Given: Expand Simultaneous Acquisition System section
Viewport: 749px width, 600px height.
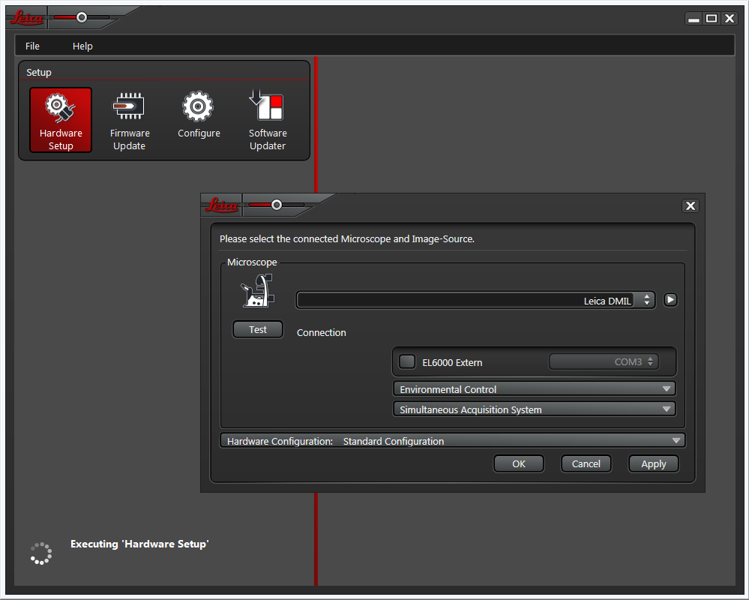Looking at the screenshot, I should click(x=534, y=409).
